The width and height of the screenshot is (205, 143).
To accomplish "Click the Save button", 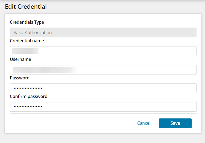I will click(175, 123).
